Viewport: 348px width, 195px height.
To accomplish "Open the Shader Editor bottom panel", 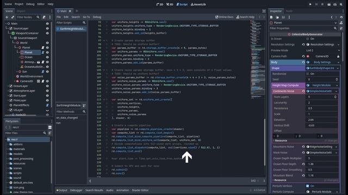I will point(140,190).
